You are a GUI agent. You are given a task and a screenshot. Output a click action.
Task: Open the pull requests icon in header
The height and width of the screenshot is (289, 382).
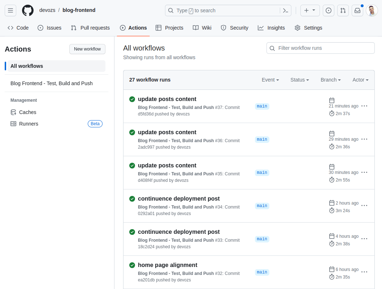(x=343, y=10)
